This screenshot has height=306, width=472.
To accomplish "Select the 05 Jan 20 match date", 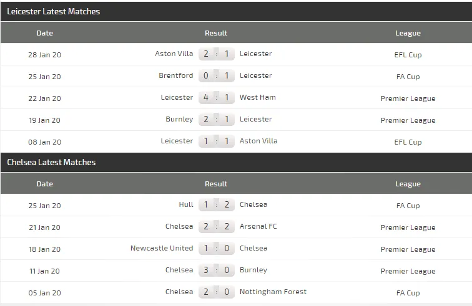I will [x=45, y=293].
